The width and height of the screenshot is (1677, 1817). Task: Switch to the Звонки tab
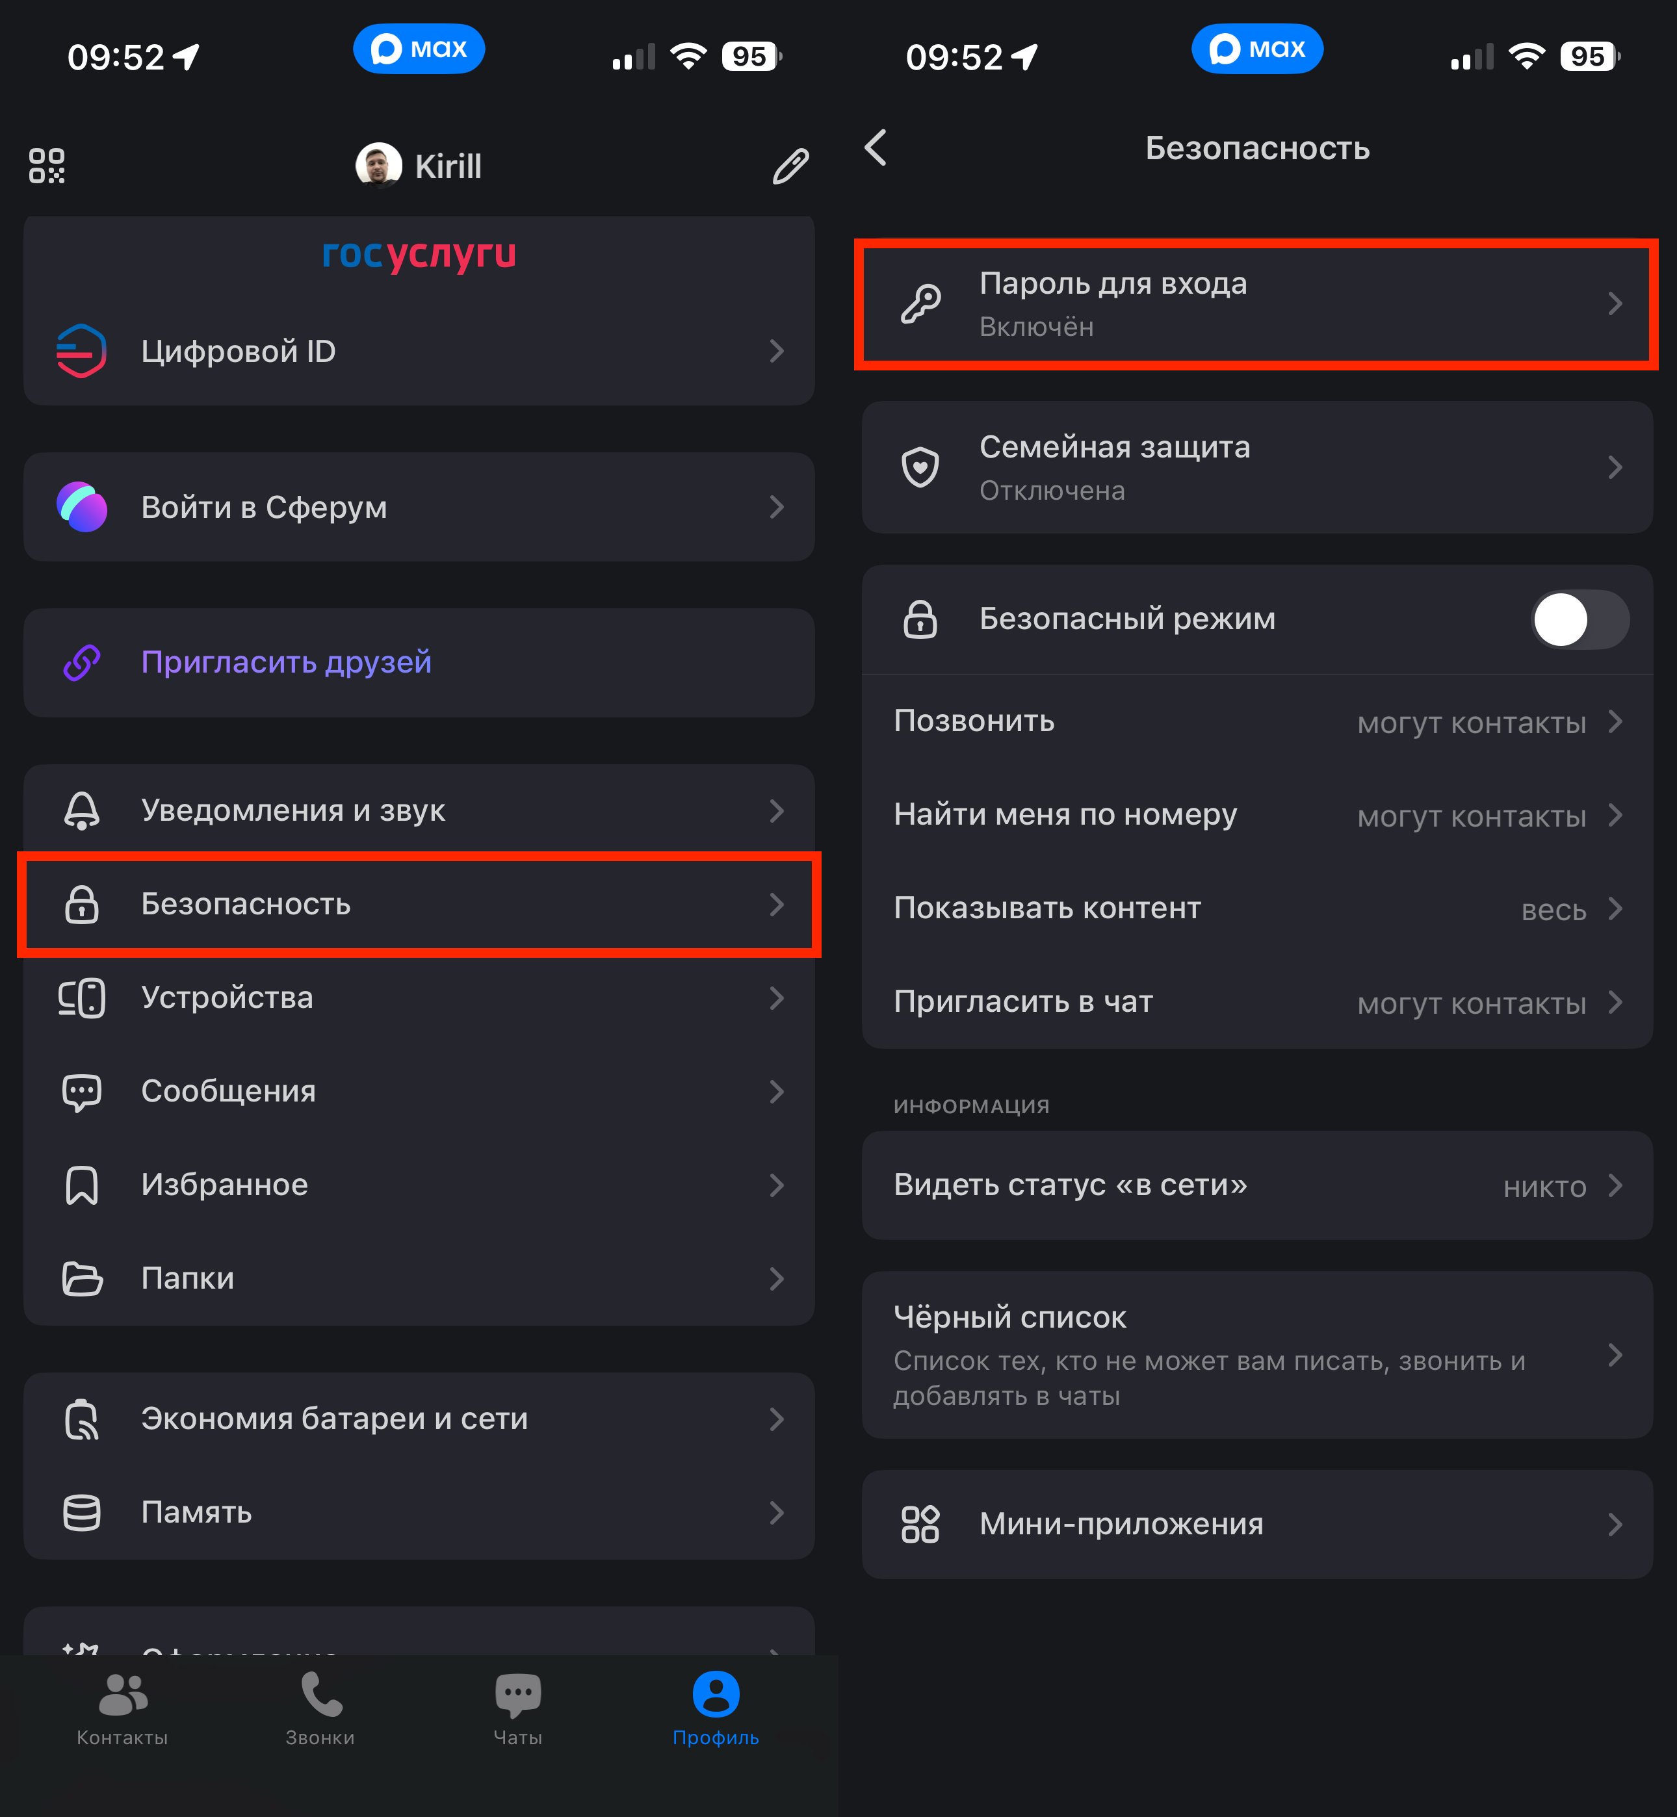(320, 1708)
